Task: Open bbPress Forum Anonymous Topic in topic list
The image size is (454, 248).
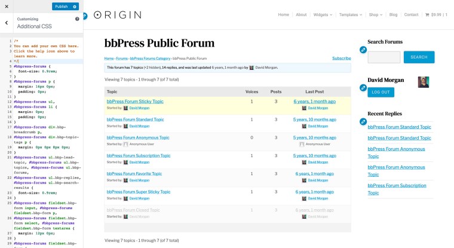Action: pos(138,137)
